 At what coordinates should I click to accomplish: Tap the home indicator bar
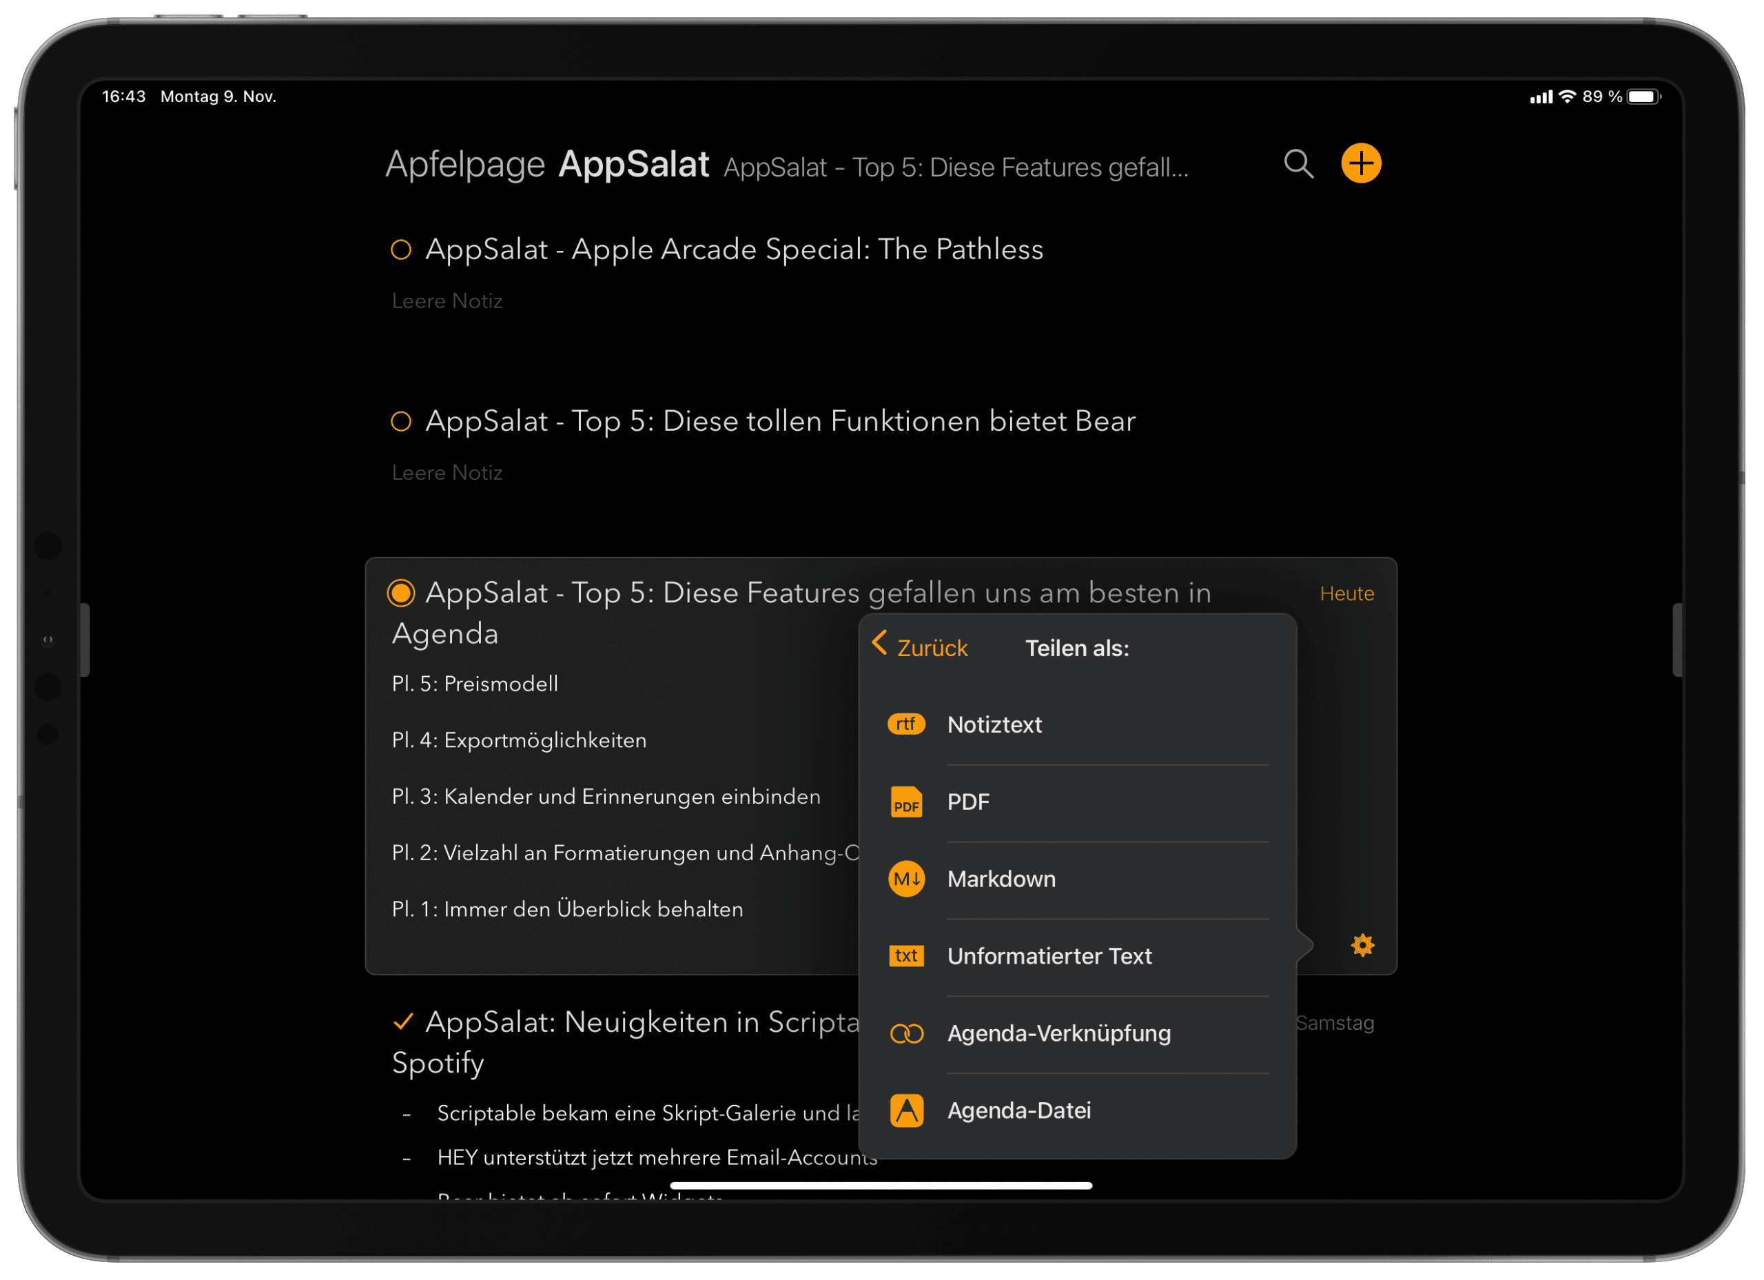click(x=881, y=1186)
